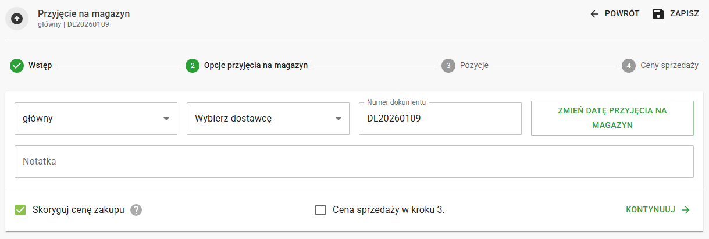The image size is (709, 239).
Task: Click the step 2 circle icon
Action: pos(193,66)
